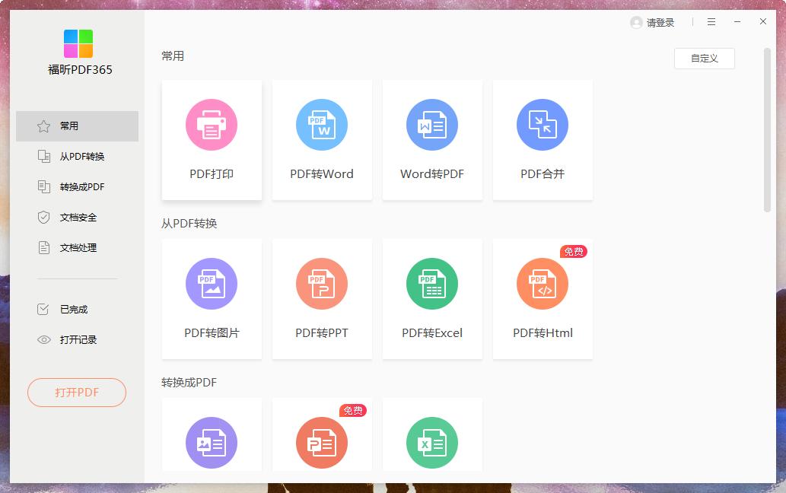Open the hamburger menu icon

pyautogui.click(x=711, y=22)
